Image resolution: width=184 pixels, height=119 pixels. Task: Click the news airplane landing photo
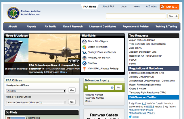click(54, 48)
